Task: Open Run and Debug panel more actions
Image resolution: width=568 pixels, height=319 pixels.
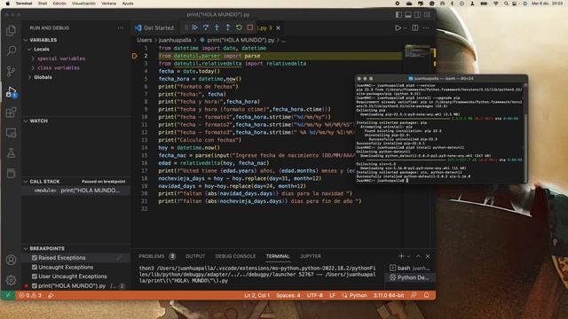Action: tap(121, 27)
